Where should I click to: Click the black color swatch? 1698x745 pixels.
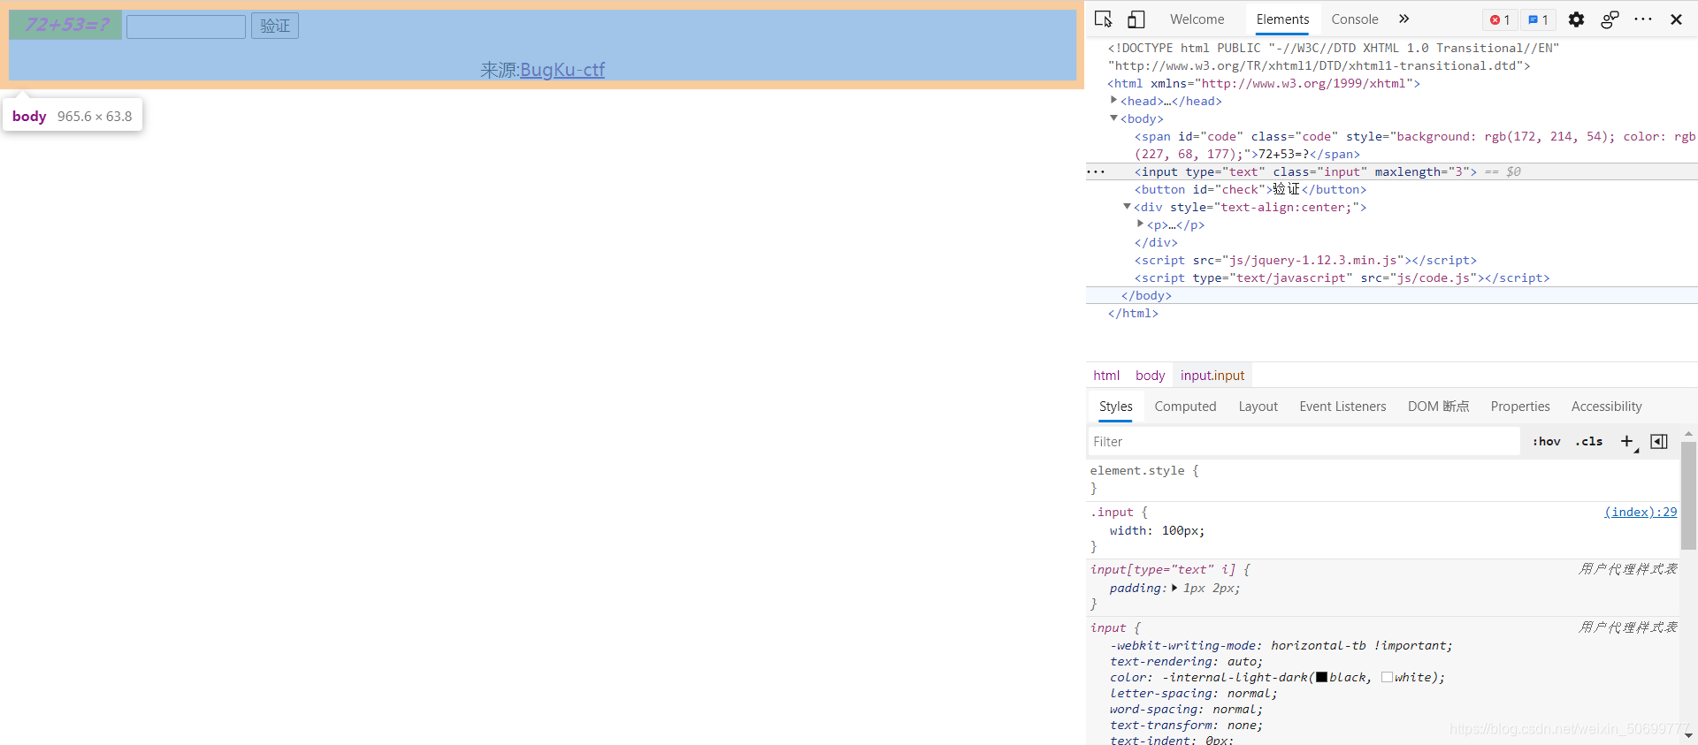[x=1321, y=677]
